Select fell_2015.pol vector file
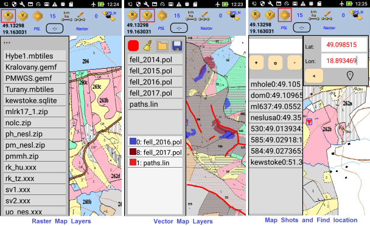The width and height of the screenshot is (370, 226). (x=155, y=70)
